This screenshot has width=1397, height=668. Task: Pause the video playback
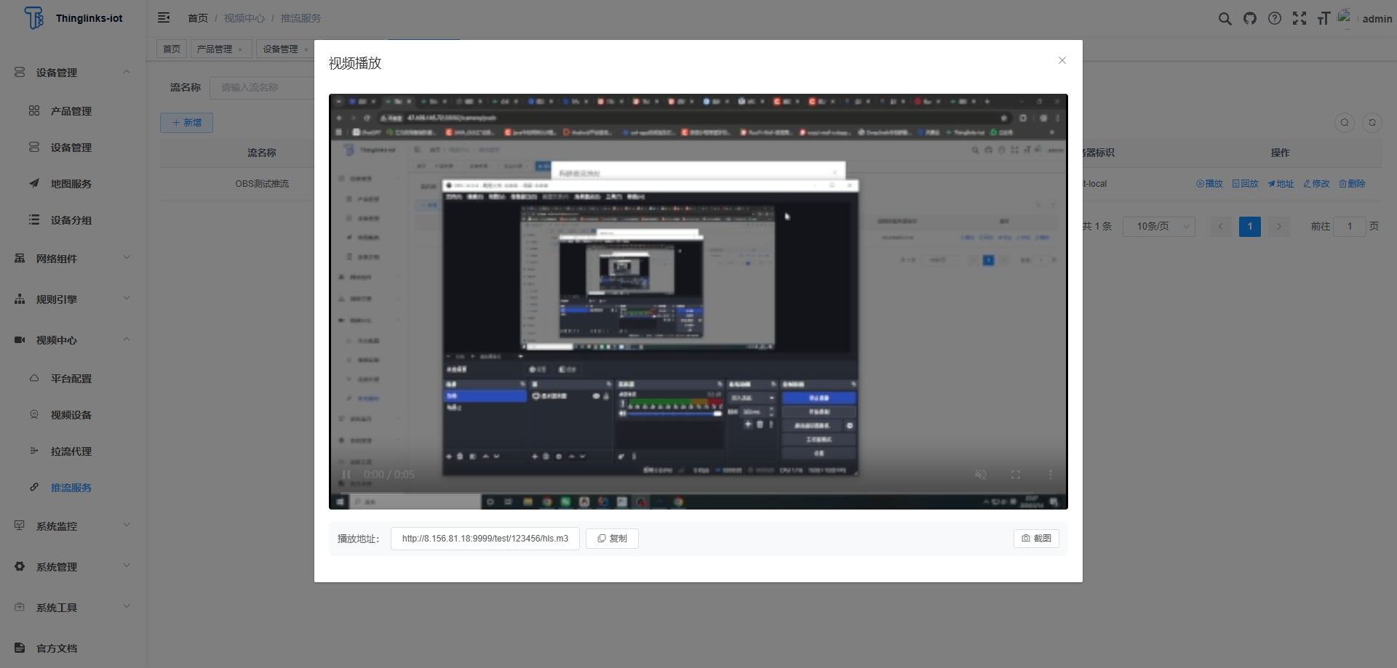(346, 475)
